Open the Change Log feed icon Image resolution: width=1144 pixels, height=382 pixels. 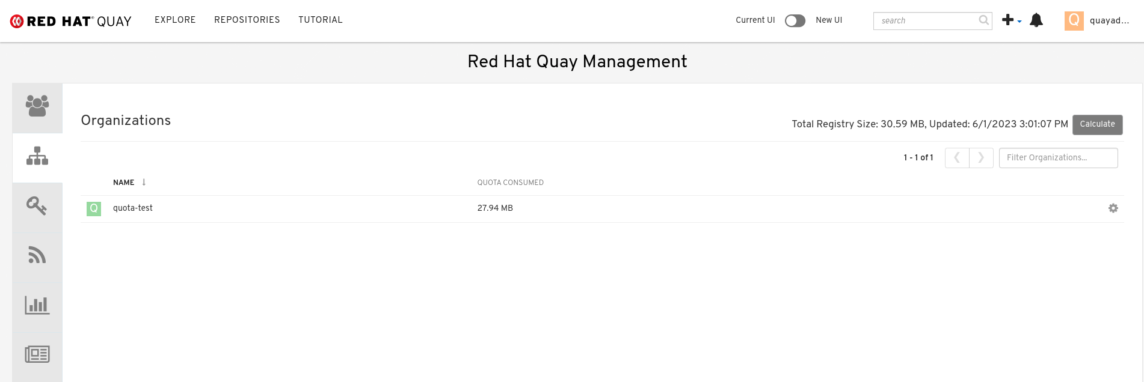(x=37, y=255)
